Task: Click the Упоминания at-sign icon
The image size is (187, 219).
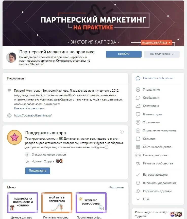Action: coord(138,122)
